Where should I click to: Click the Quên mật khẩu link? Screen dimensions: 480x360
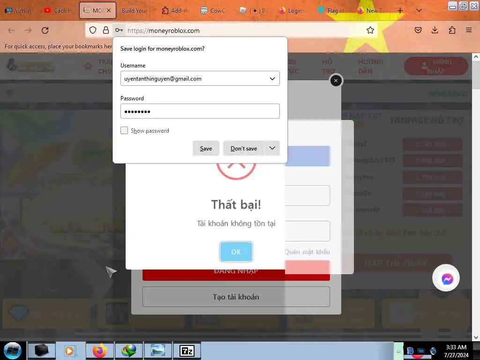[307, 252]
